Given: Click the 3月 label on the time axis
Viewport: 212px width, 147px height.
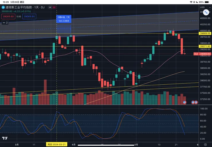Looking at the screenshot, I should (x=17, y=145).
